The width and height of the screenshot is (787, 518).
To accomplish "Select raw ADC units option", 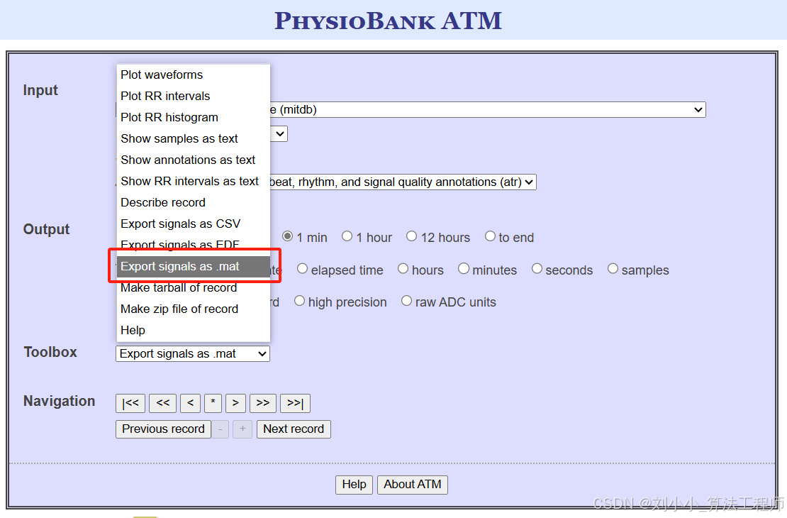I will [x=406, y=301].
